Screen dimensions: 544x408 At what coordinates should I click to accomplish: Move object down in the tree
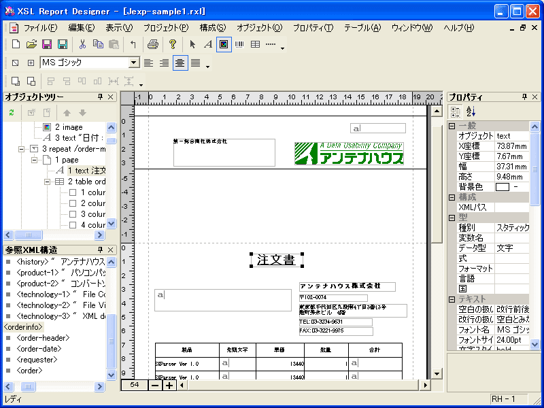pos(82,113)
